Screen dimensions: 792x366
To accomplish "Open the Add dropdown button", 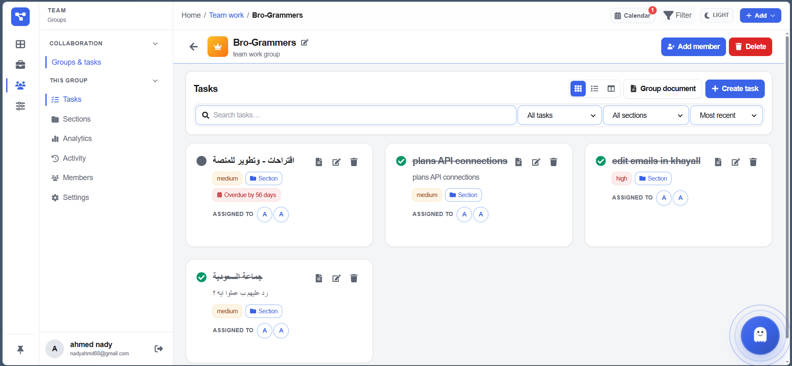I will (x=760, y=15).
